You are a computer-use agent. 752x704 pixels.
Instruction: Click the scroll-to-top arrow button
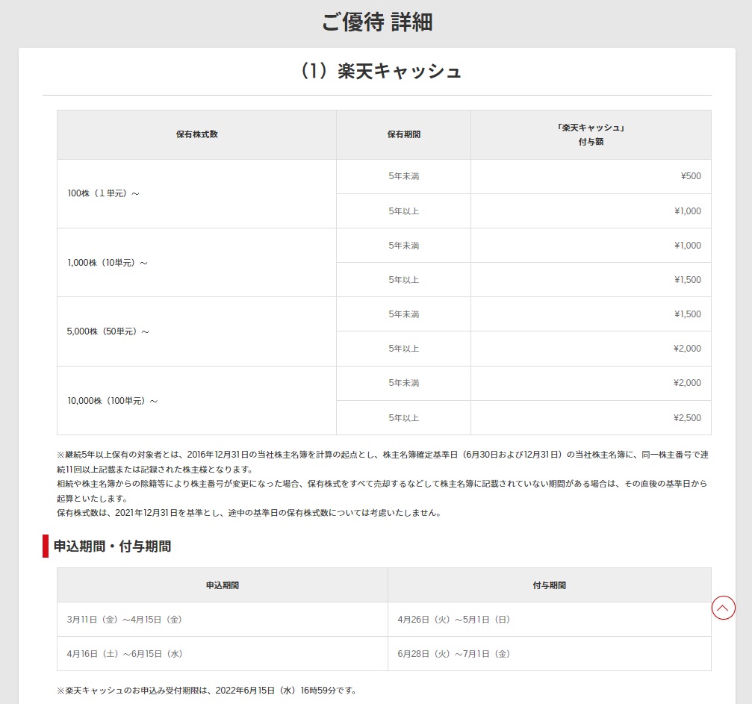point(723,608)
